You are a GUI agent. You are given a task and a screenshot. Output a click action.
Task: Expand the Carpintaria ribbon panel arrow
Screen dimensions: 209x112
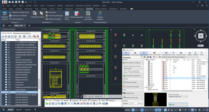[51, 22]
